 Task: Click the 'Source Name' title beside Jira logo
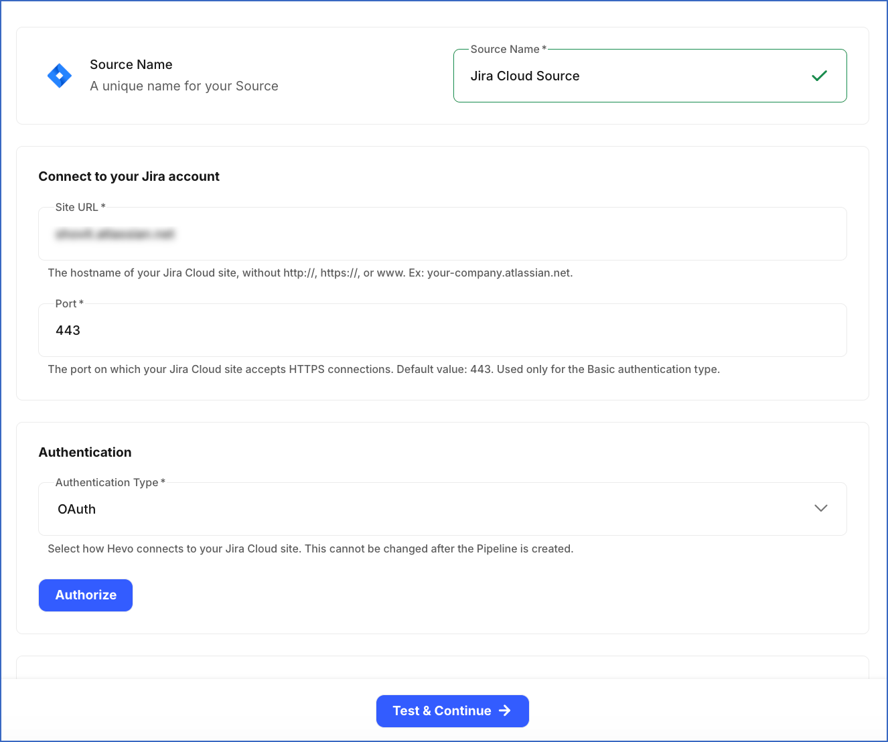[x=131, y=64]
